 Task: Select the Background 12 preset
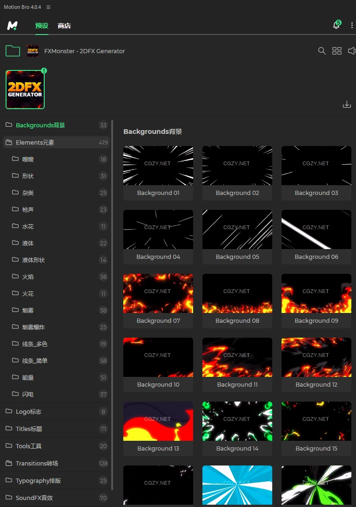point(316,365)
